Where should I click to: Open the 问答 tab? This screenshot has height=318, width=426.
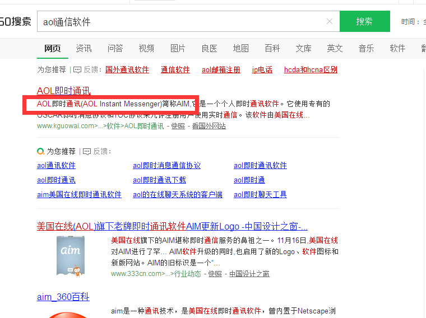(x=115, y=49)
